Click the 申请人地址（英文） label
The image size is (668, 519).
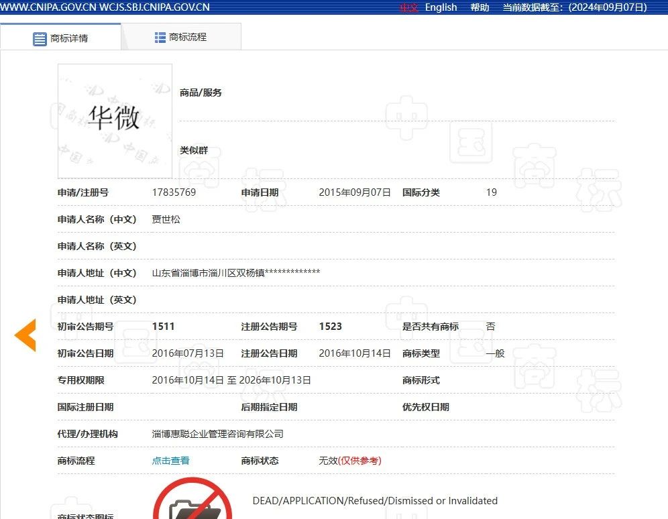[x=97, y=300]
